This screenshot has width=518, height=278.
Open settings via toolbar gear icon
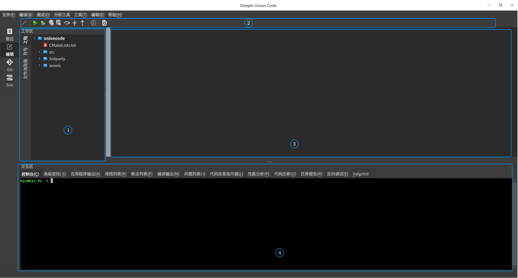pos(93,23)
